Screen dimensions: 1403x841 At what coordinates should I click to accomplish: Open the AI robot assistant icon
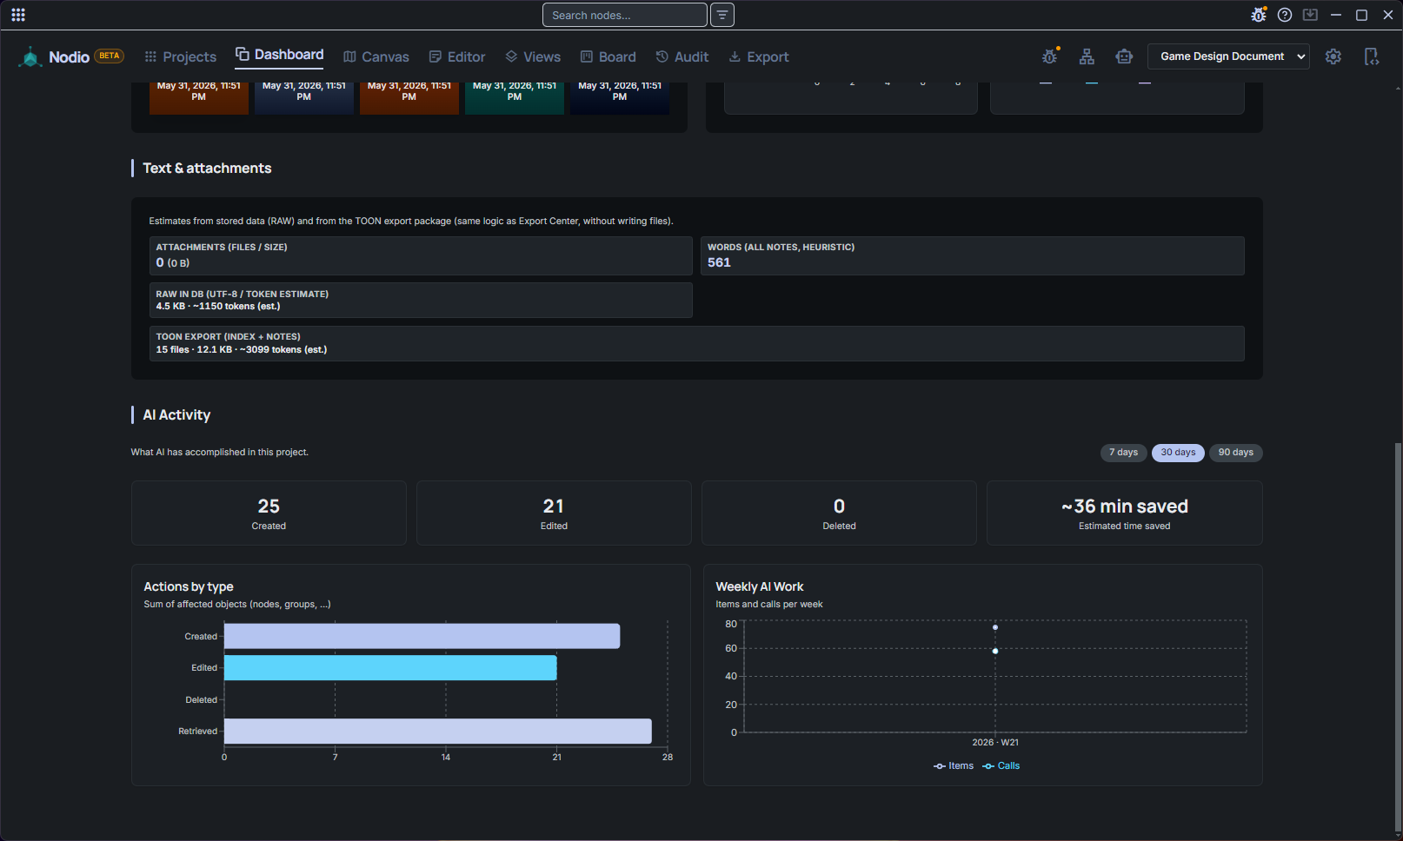(x=1124, y=56)
